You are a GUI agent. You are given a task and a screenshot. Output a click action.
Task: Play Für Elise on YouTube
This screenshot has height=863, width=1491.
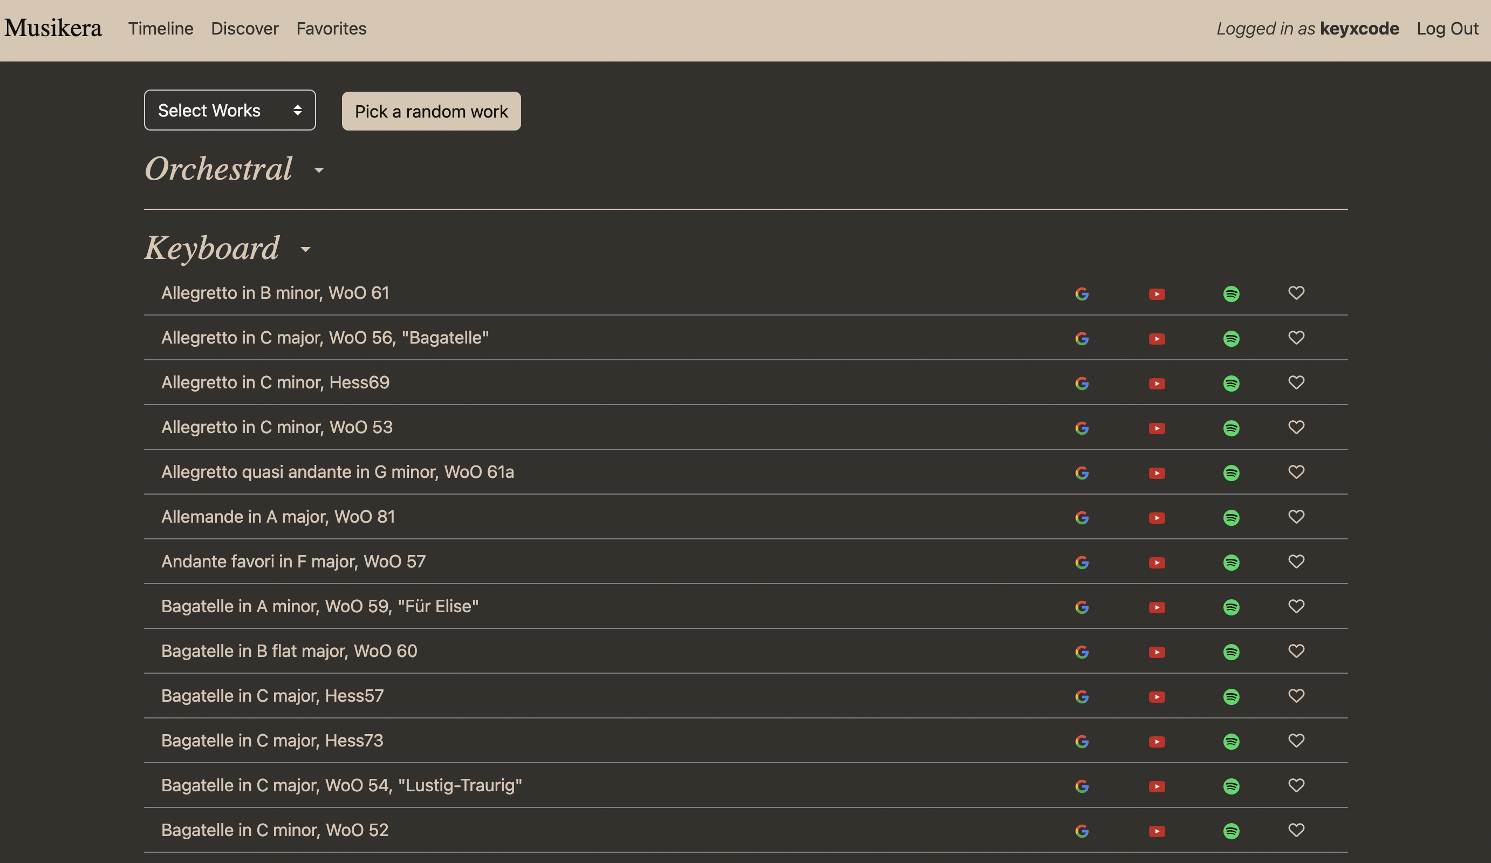tap(1157, 607)
